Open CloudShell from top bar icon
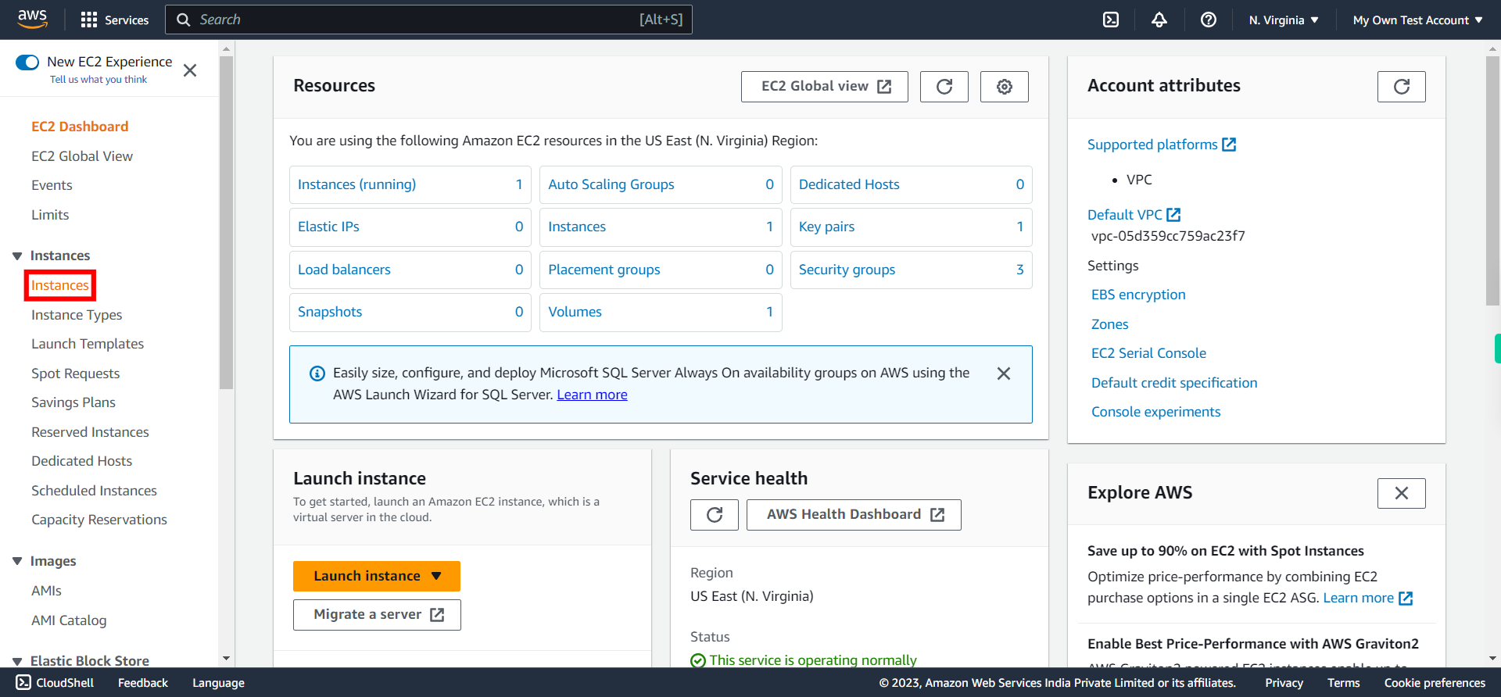 1110,20
